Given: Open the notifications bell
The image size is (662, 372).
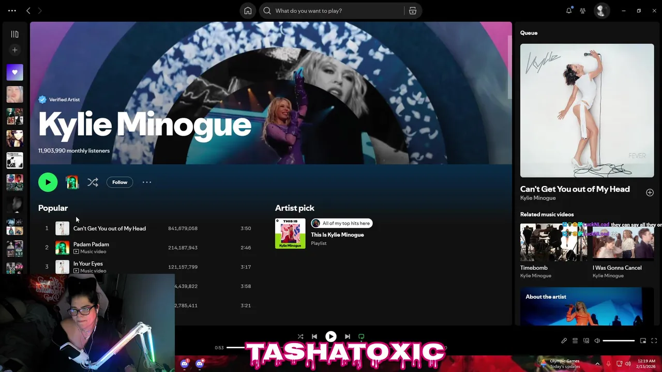Looking at the screenshot, I should pyautogui.click(x=569, y=10).
